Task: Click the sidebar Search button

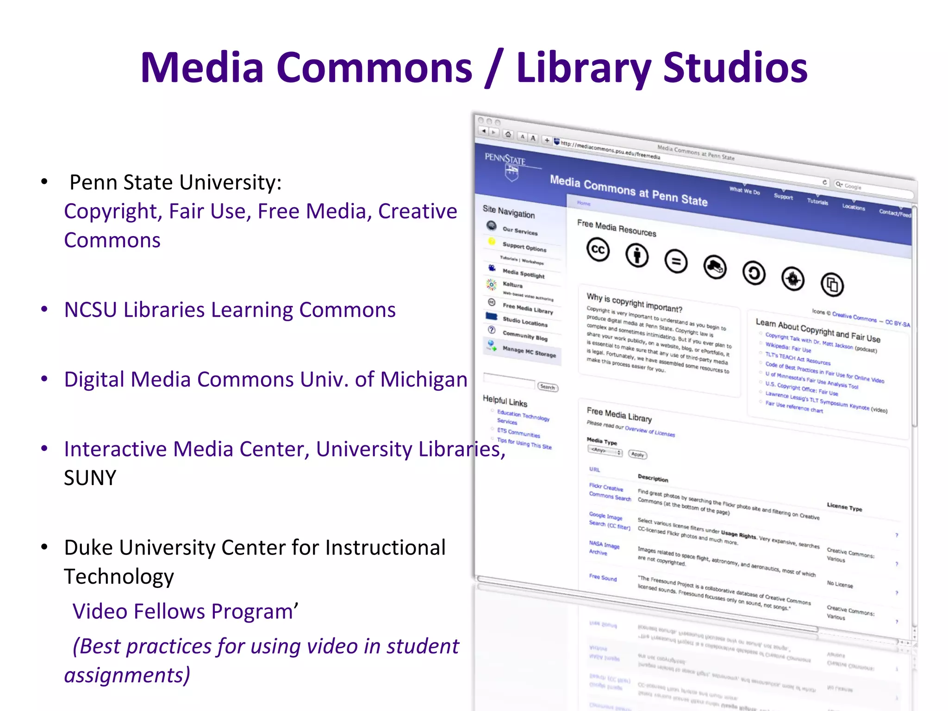Action: [548, 387]
